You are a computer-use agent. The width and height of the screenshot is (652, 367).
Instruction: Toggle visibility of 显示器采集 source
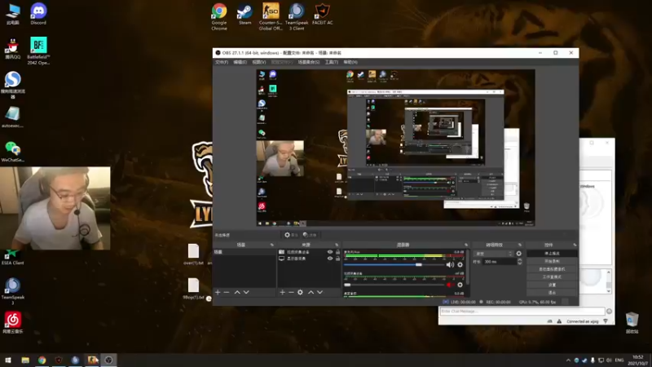tap(330, 259)
